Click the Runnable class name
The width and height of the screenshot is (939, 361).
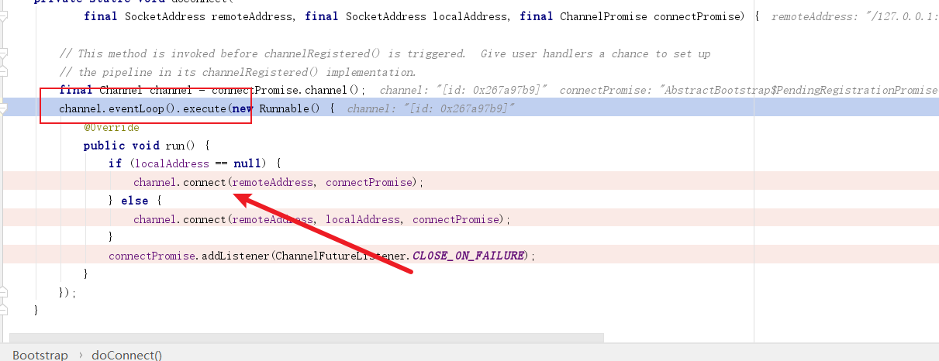click(x=285, y=108)
